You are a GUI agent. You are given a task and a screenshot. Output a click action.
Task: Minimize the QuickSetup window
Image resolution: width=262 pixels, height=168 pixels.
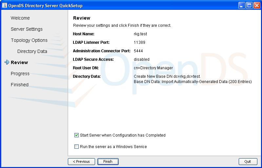tap(241, 6)
